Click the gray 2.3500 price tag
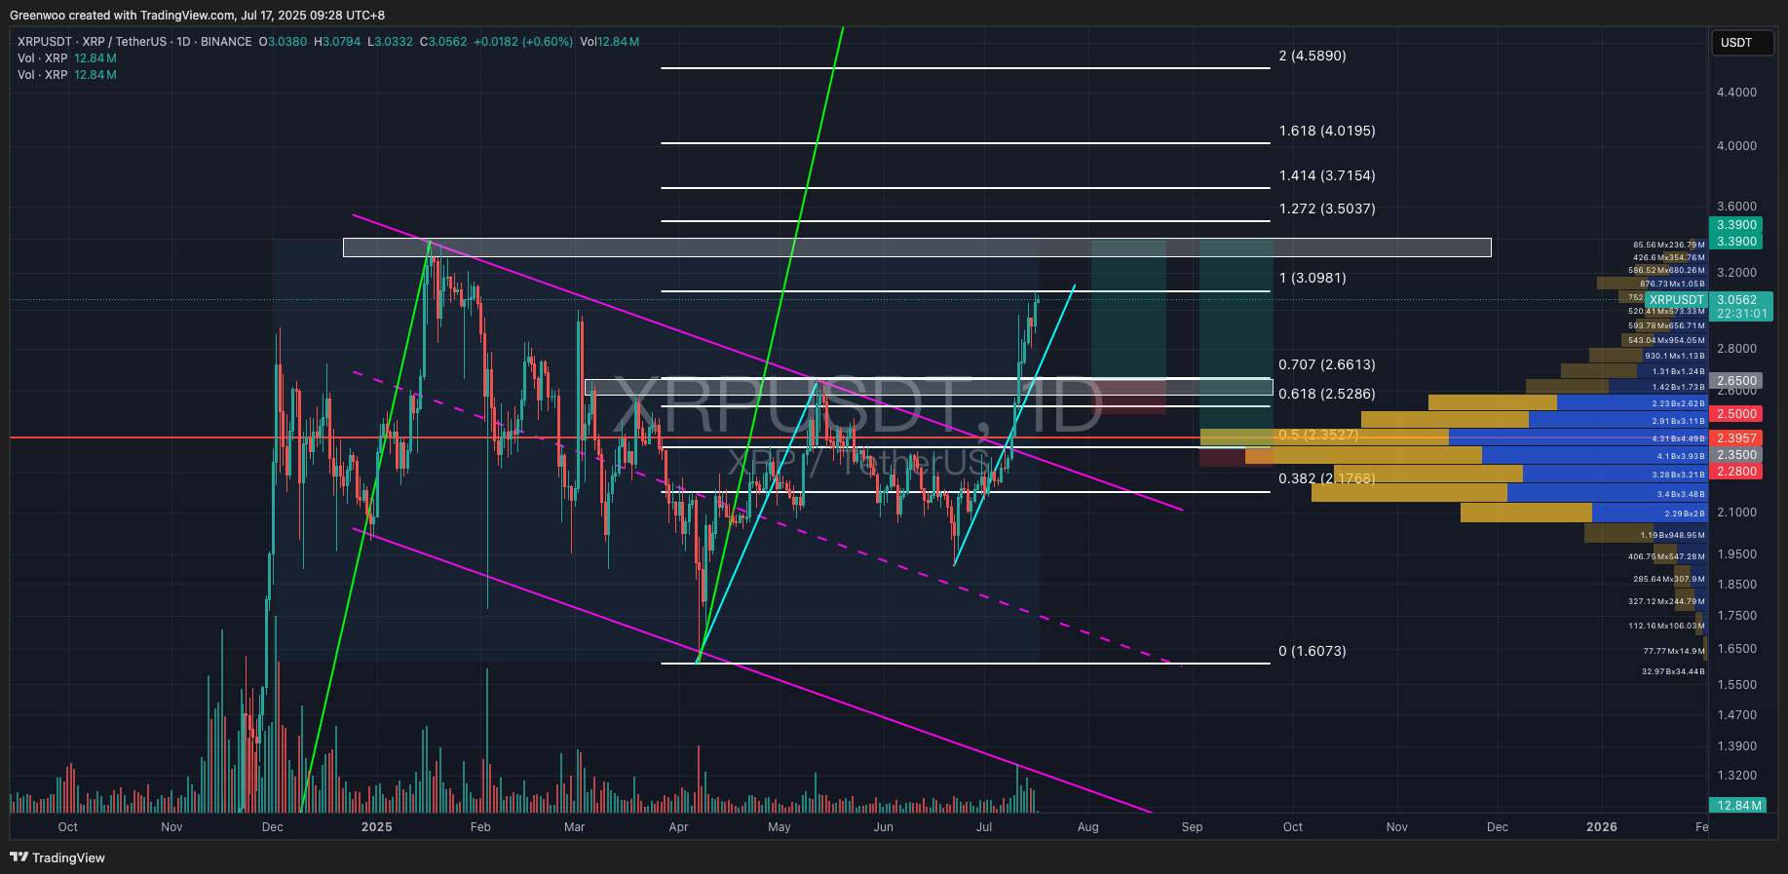Image resolution: width=1788 pixels, height=874 pixels. pos(1736,455)
